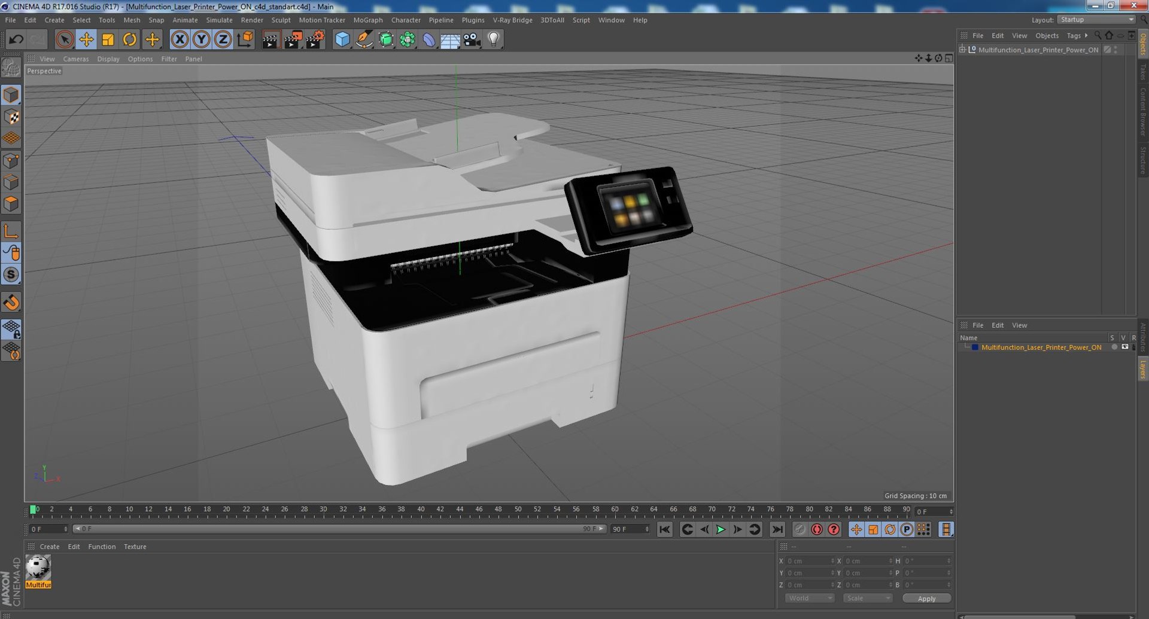Screen dimensions: 1149x619
Task: Open the Bend deformer icon
Action: (x=429, y=39)
